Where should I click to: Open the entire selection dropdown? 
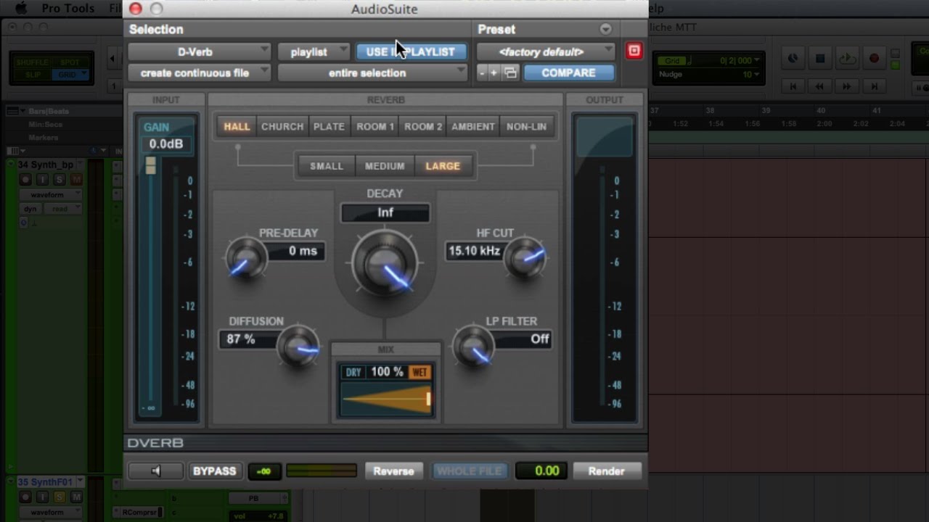click(x=372, y=72)
